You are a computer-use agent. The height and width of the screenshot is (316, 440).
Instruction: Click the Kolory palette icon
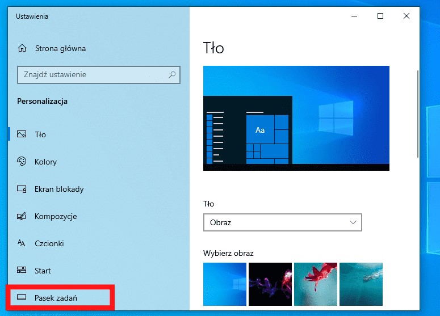click(x=22, y=162)
